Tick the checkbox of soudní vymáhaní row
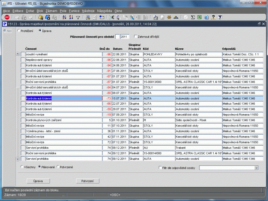Viewport: 268px width, 201px height. pyautogui.click(x=23, y=54)
